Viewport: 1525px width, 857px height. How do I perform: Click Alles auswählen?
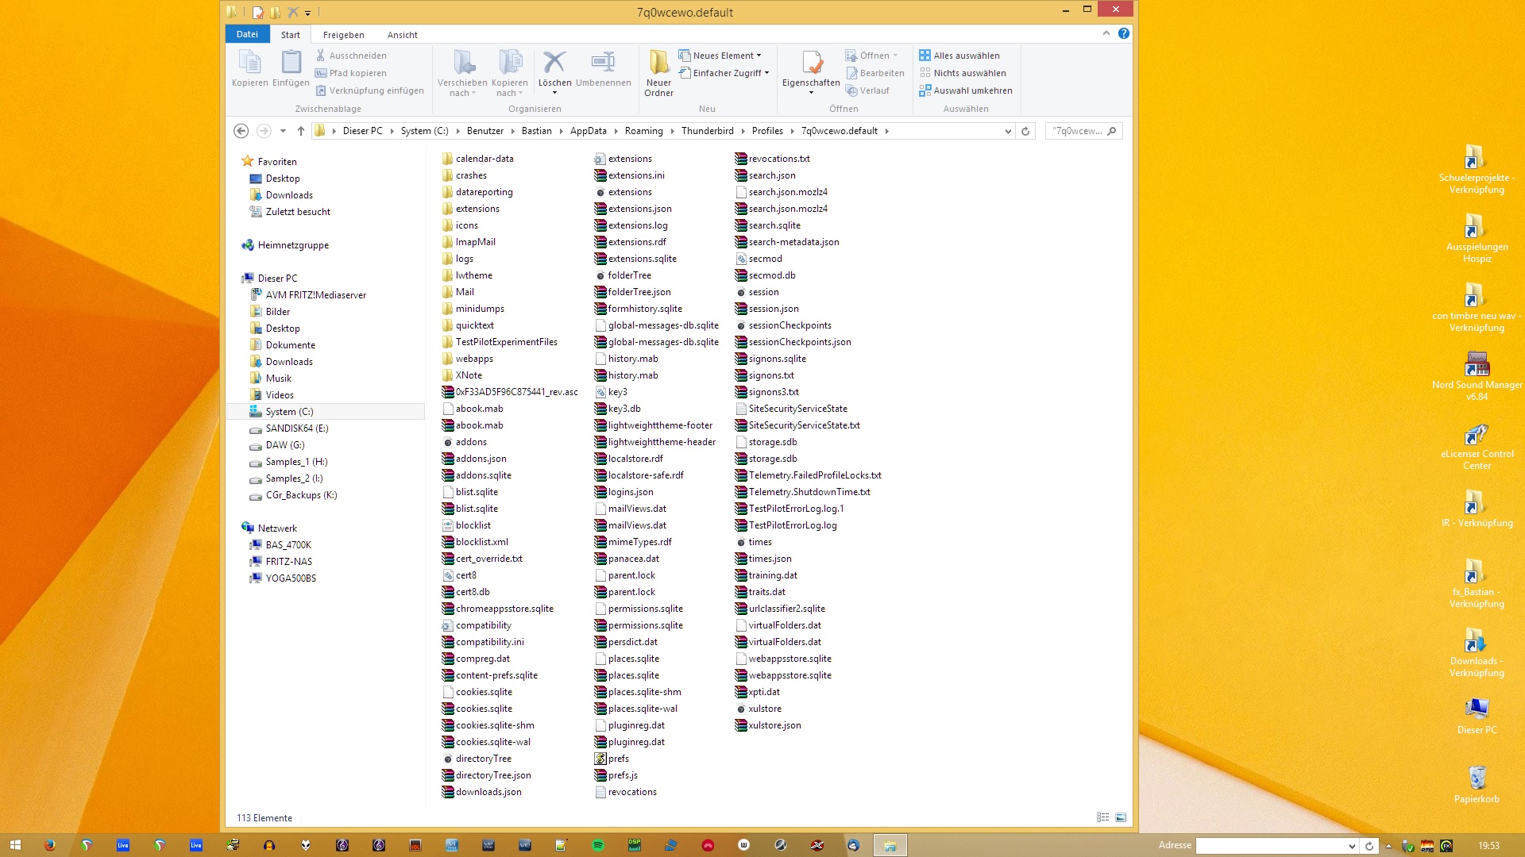pyautogui.click(x=966, y=56)
